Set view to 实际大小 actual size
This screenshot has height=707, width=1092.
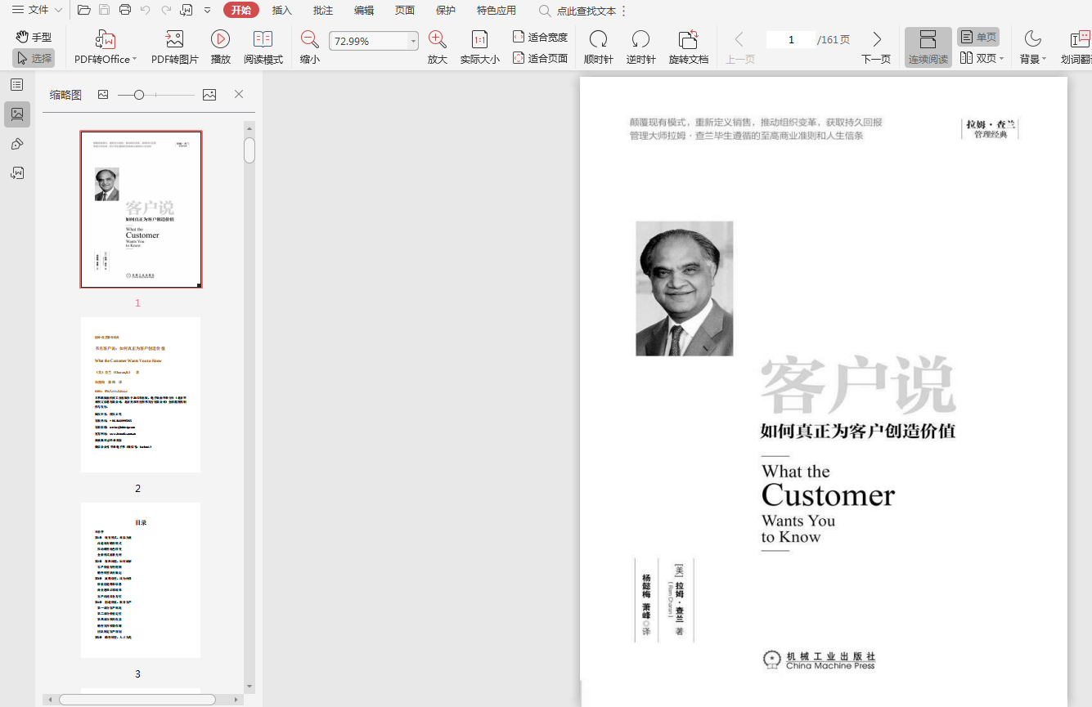(x=480, y=39)
